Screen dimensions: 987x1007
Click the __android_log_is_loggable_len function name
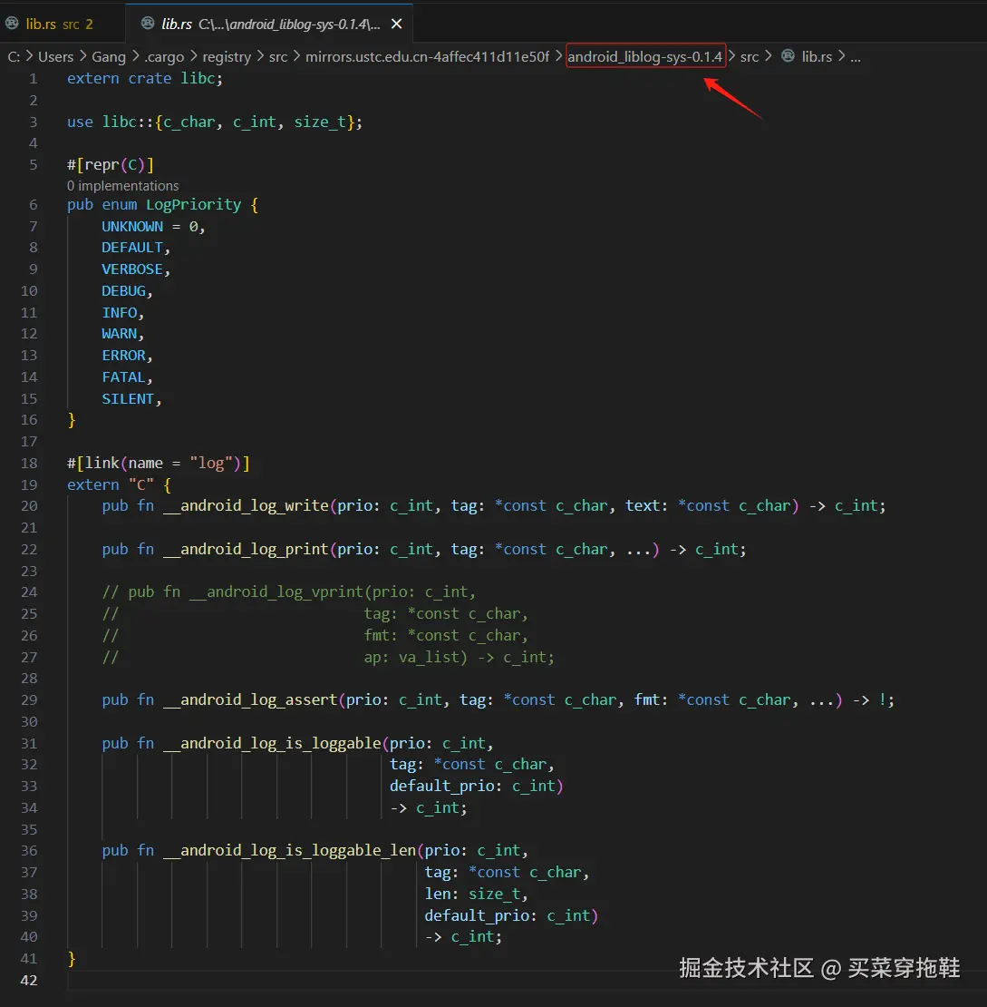[x=289, y=851]
